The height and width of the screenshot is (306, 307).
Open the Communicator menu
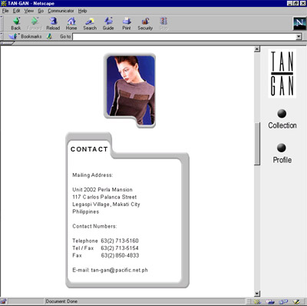[x=61, y=11]
